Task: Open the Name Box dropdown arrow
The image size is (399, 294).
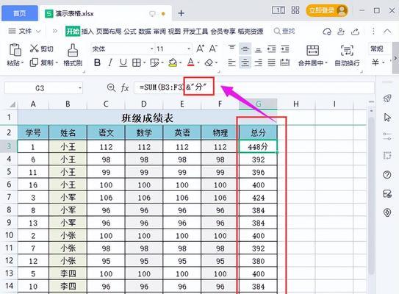Action: point(80,88)
